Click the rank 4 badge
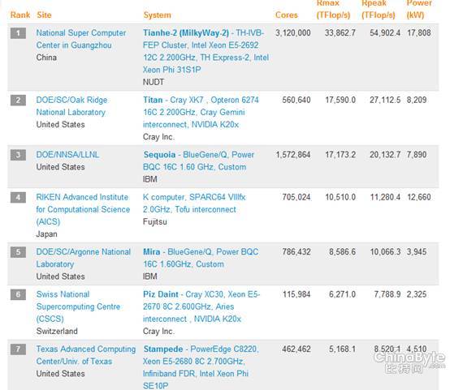Screen dimensions: 450x390 point(18,198)
